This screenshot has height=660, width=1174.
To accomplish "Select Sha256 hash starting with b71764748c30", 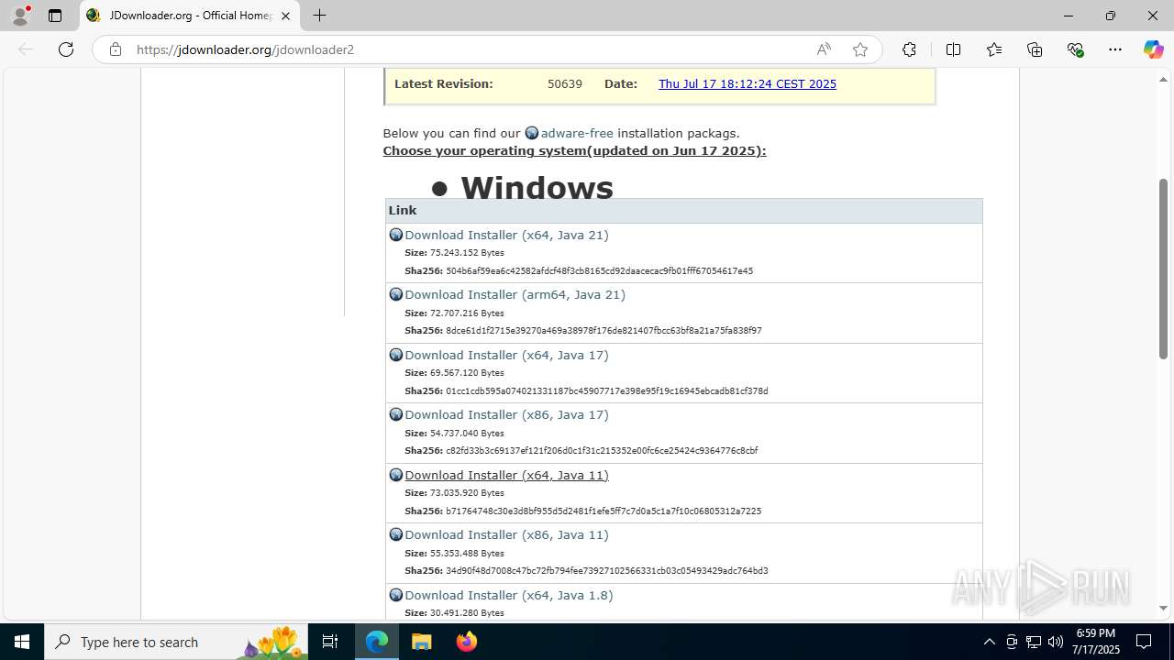I will 604,511.
